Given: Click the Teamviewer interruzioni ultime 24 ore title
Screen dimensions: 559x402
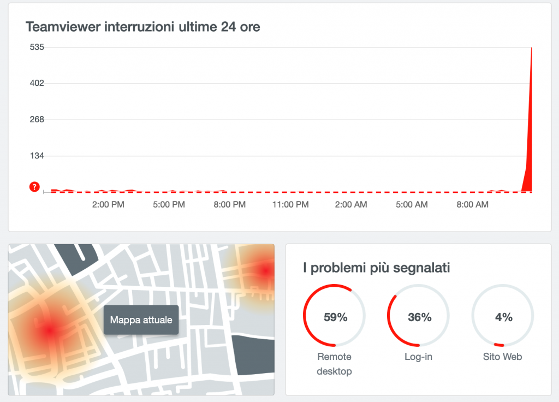Looking at the screenshot, I should coord(143,26).
